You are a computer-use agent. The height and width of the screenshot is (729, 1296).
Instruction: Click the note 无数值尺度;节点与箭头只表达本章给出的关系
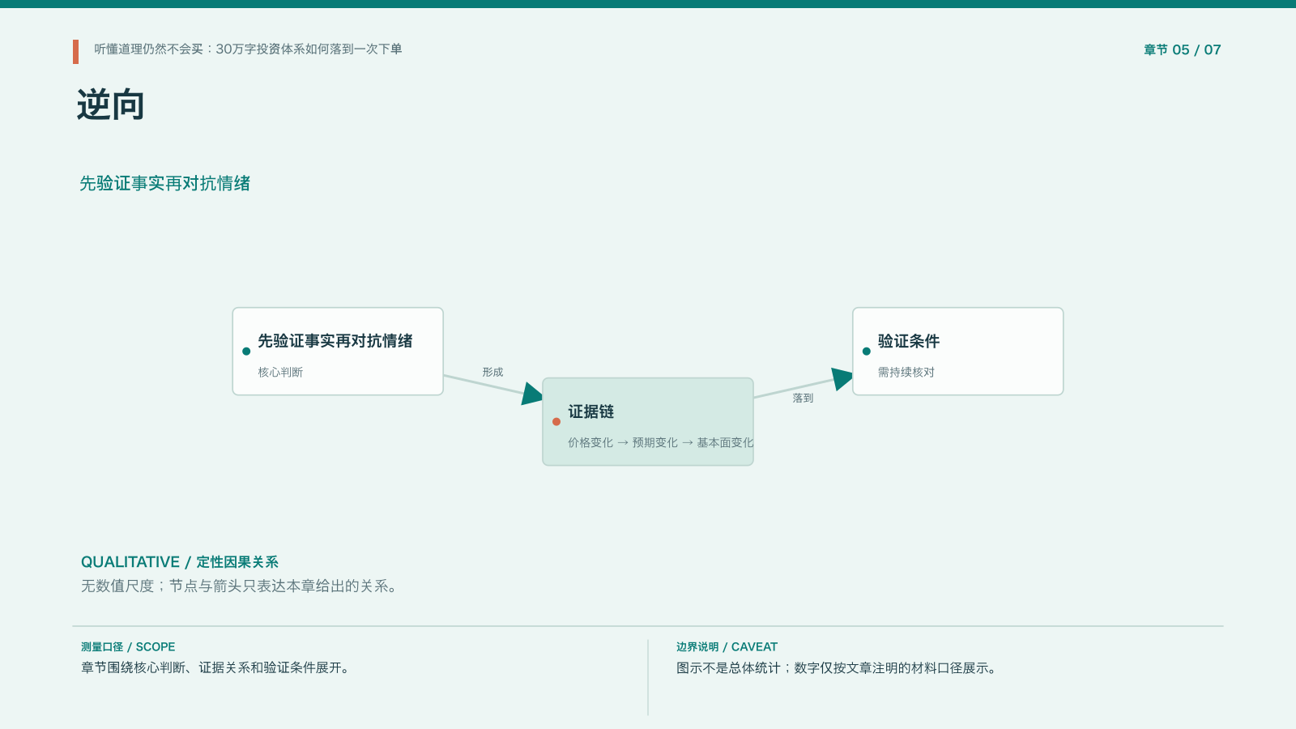(x=241, y=586)
